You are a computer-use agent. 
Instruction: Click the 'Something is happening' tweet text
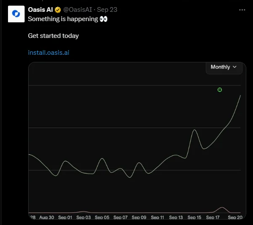[63, 19]
